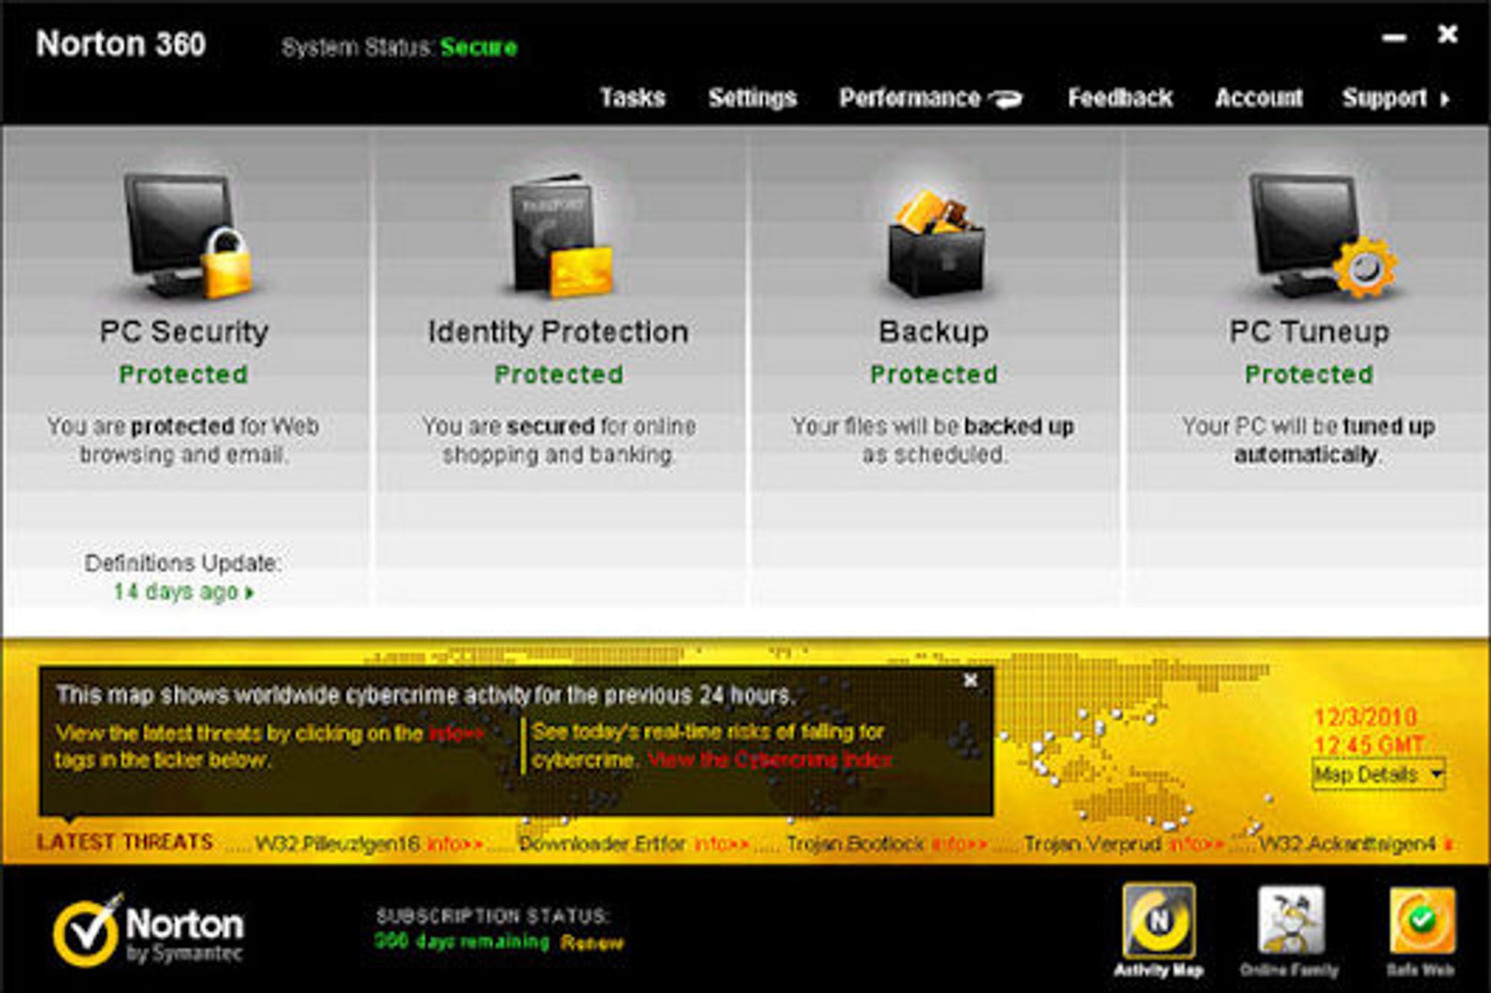Open info link for Trojan.Verprud threat
Screen dimensions: 1491x993
pyautogui.click(x=1196, y=844)
